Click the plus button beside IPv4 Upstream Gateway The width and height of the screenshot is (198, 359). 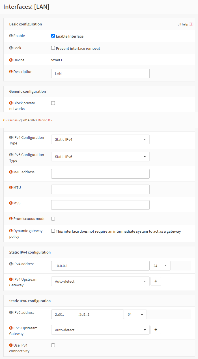click(x=156, y=281)
